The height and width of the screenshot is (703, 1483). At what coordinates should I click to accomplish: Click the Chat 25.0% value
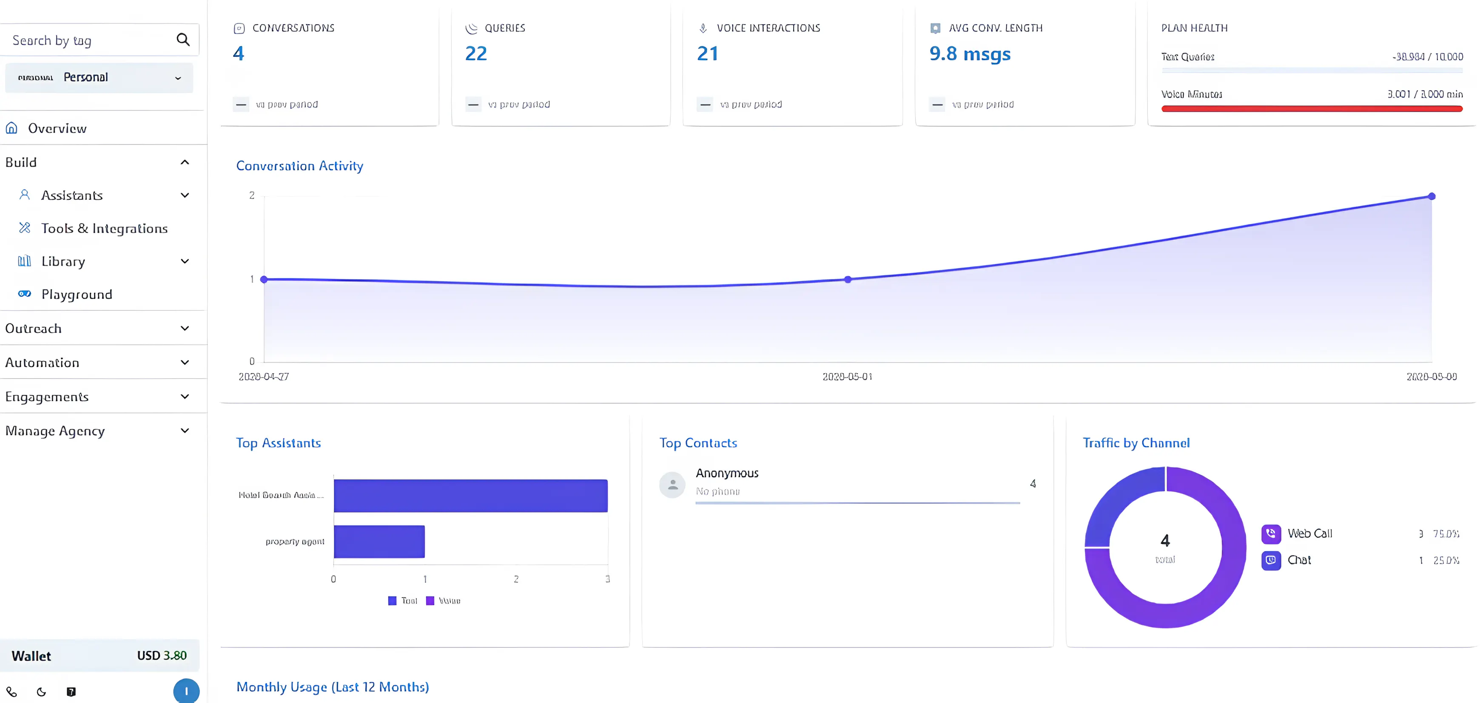tap(1446, 560)
